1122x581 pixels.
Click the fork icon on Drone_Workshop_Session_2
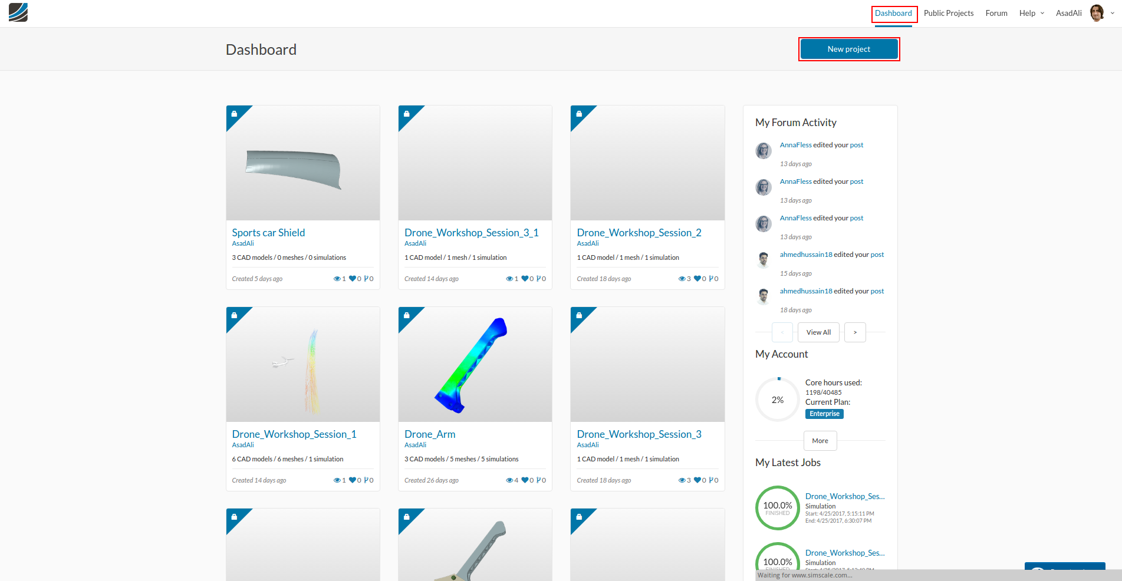(711, 279)
